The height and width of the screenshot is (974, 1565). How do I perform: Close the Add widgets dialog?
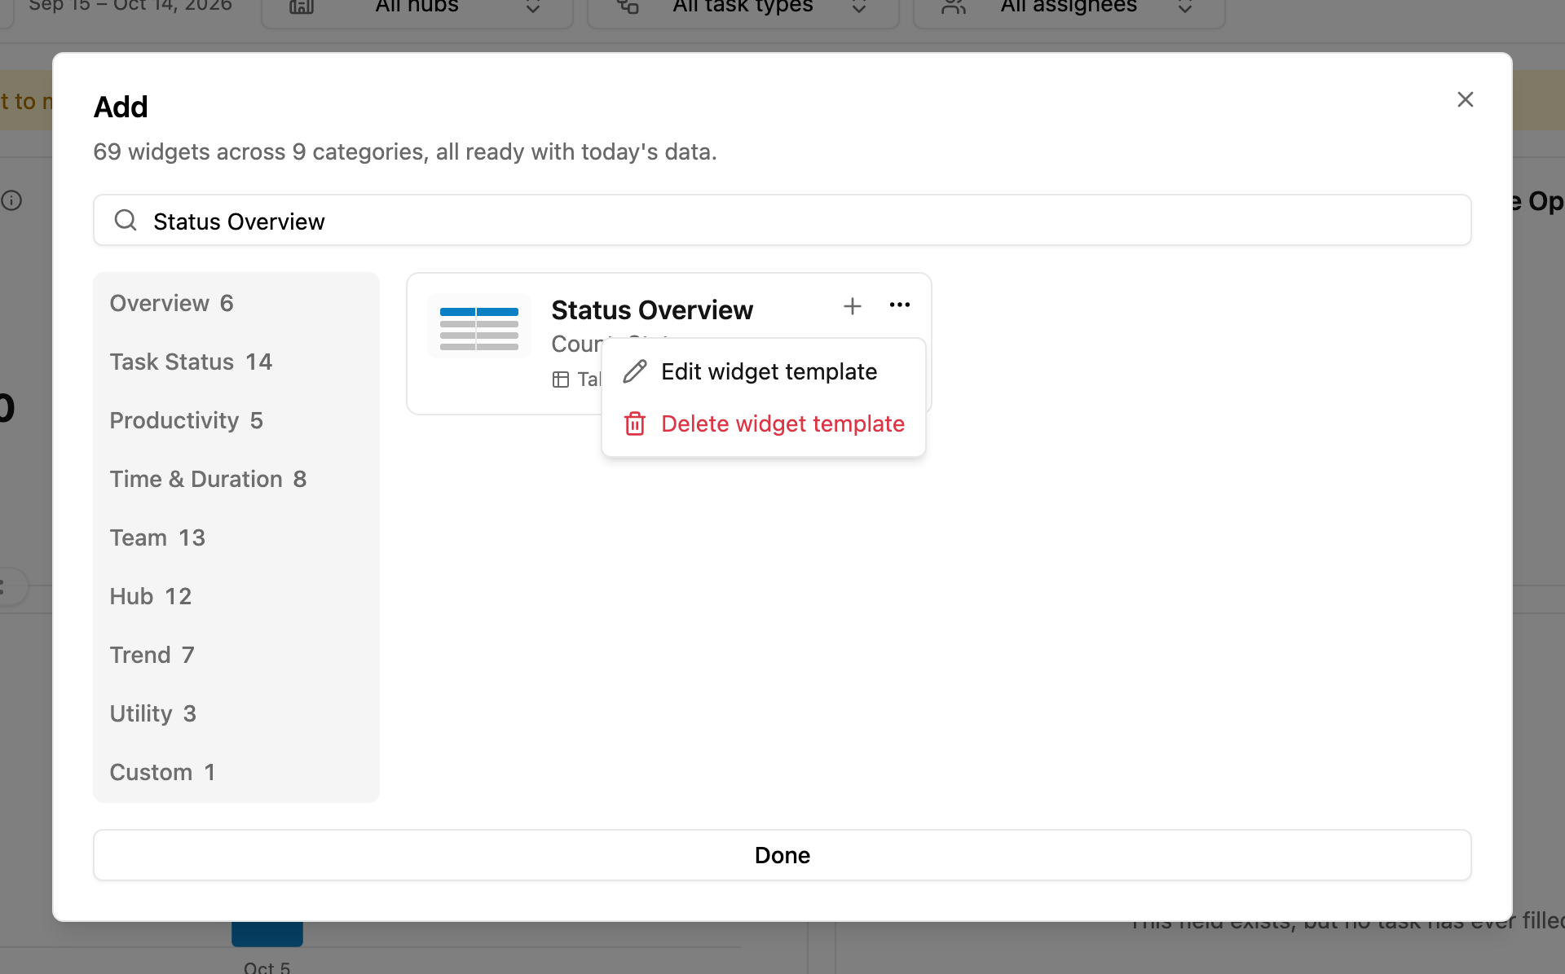tap(1465, 99)
